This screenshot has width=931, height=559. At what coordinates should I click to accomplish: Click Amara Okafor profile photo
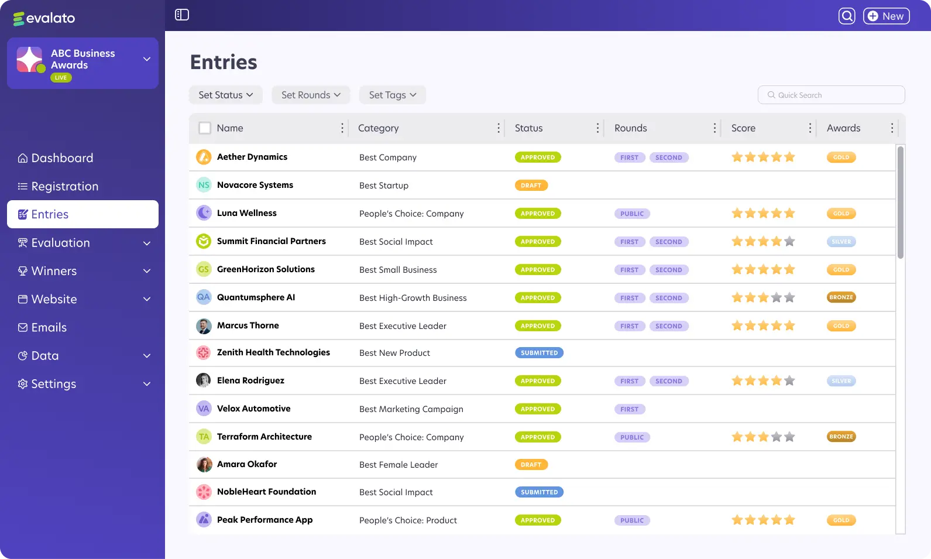click(x=204, y=465)
